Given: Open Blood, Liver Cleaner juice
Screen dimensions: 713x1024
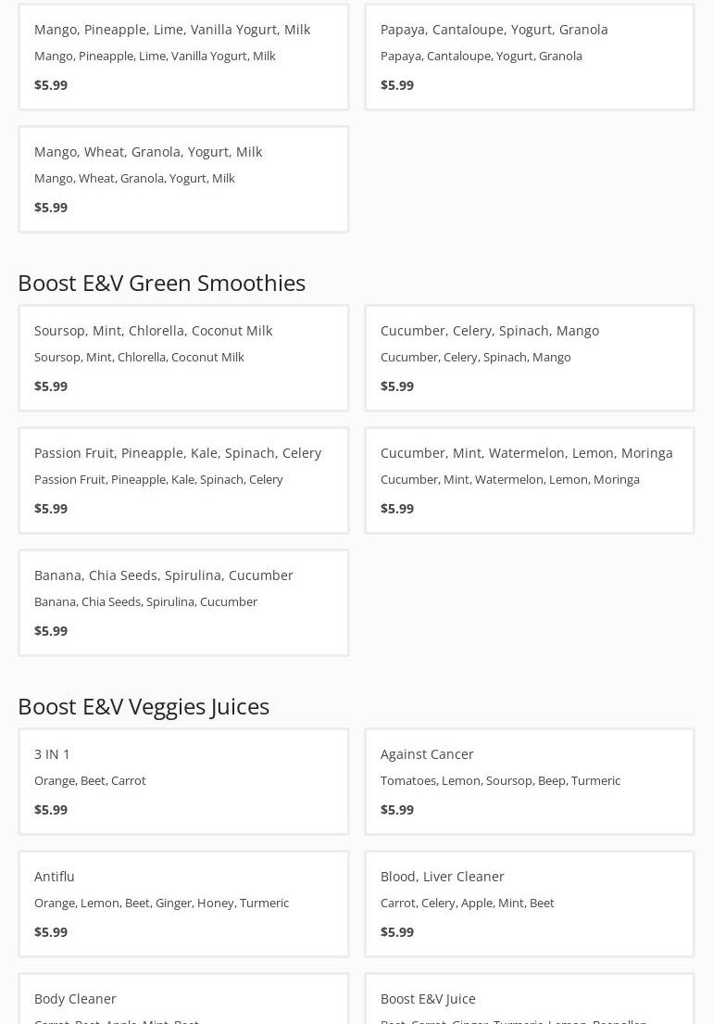Looking at the screenshot, I should click(x=442, y=877).
